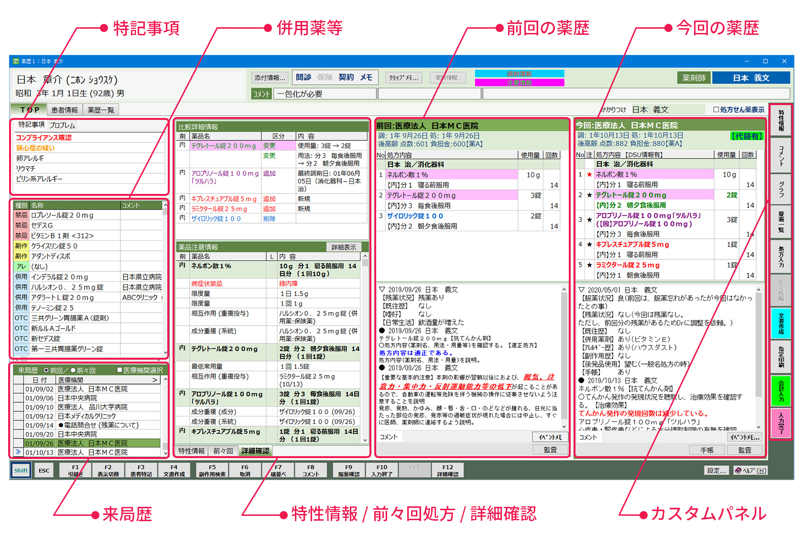Switch to the 患者情報 tab
Image resolution: width=803 pixels, height=535 pixels.
coord(65,110)
